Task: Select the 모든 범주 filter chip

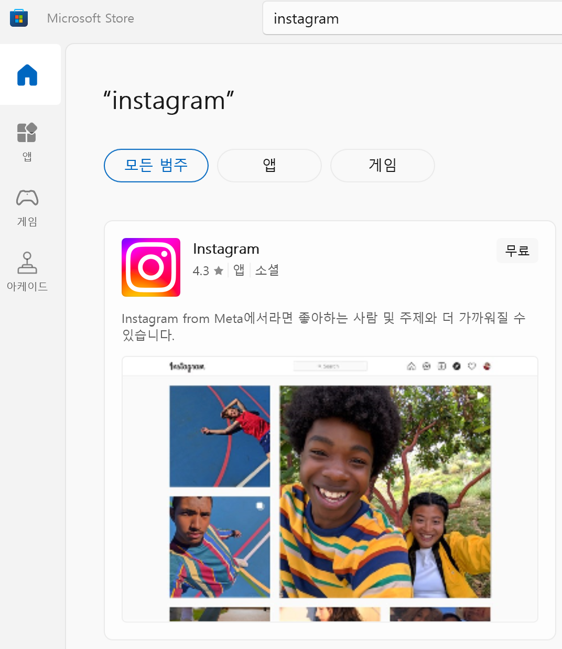Action: 156,166
